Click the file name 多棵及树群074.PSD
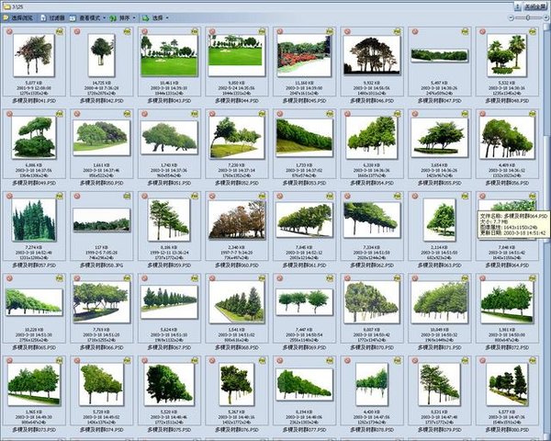551x441 pixels. point(102,430)
